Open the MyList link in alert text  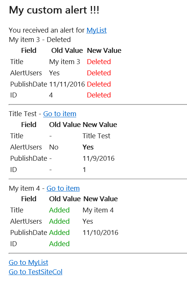click(x=97, y=30)
